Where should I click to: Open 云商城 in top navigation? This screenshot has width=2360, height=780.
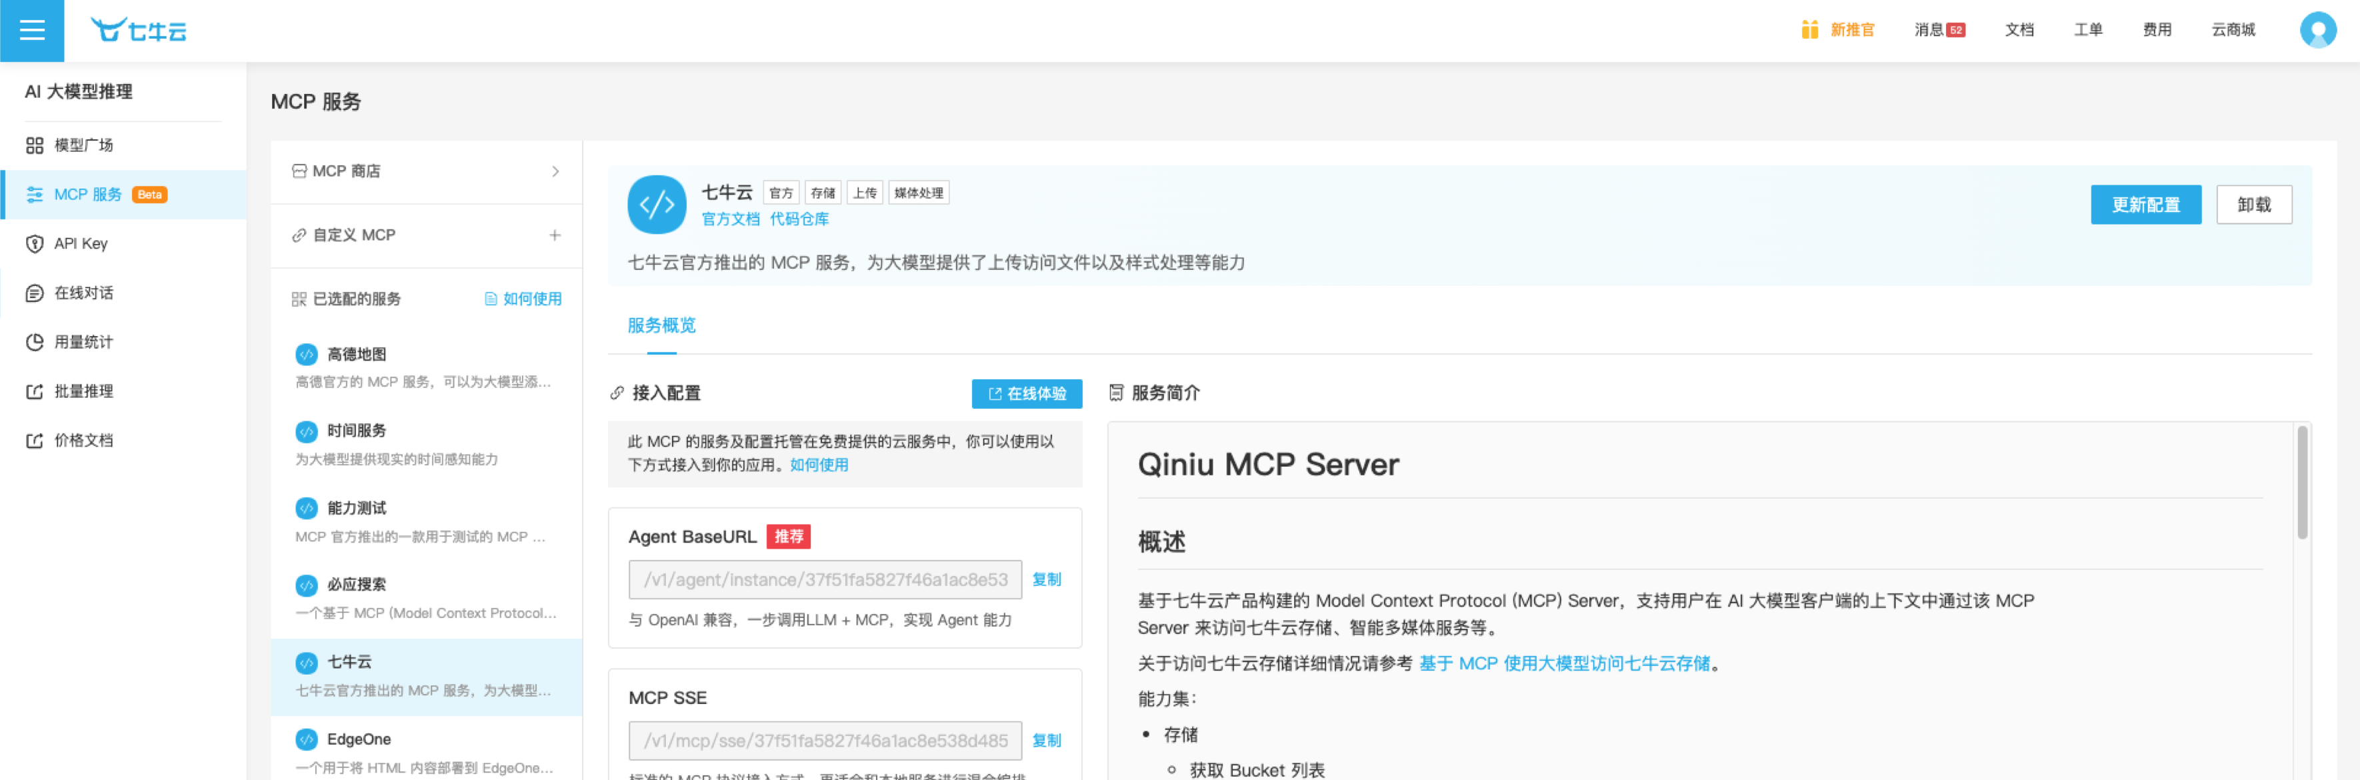2233,29
